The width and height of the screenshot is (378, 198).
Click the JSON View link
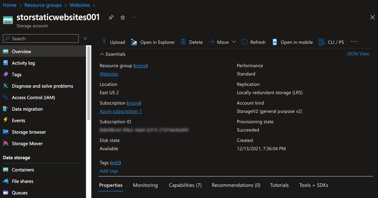click(x=358, y=54)
